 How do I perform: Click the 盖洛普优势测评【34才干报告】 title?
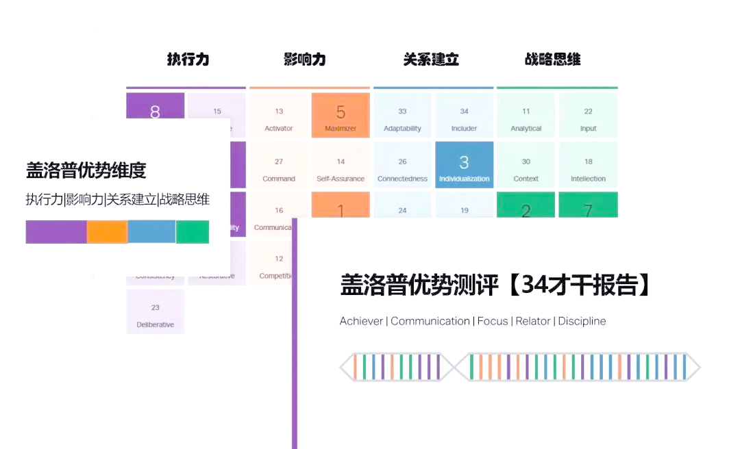(x=497, y=285)
